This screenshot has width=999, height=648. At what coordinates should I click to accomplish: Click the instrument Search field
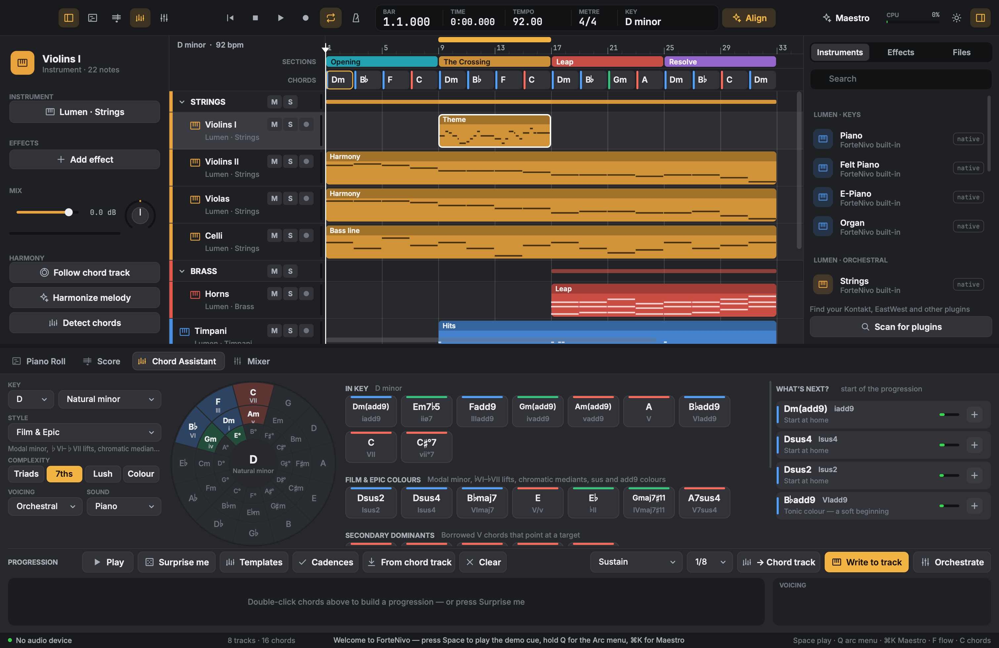coord(901,79)
